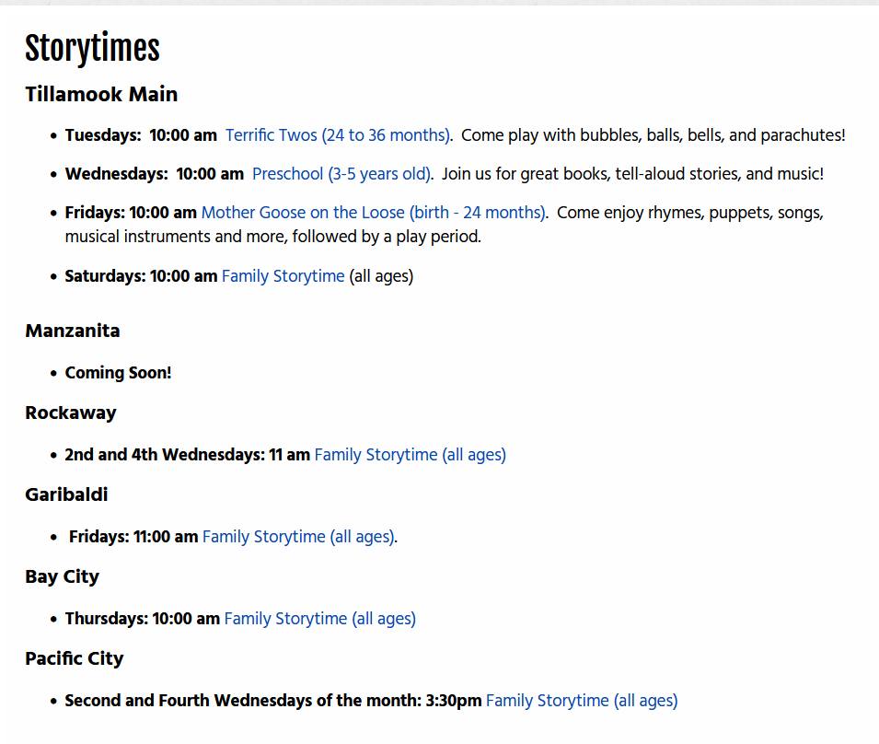
Task: Click the Tillamook Main heading
Action: coord(101,94)
